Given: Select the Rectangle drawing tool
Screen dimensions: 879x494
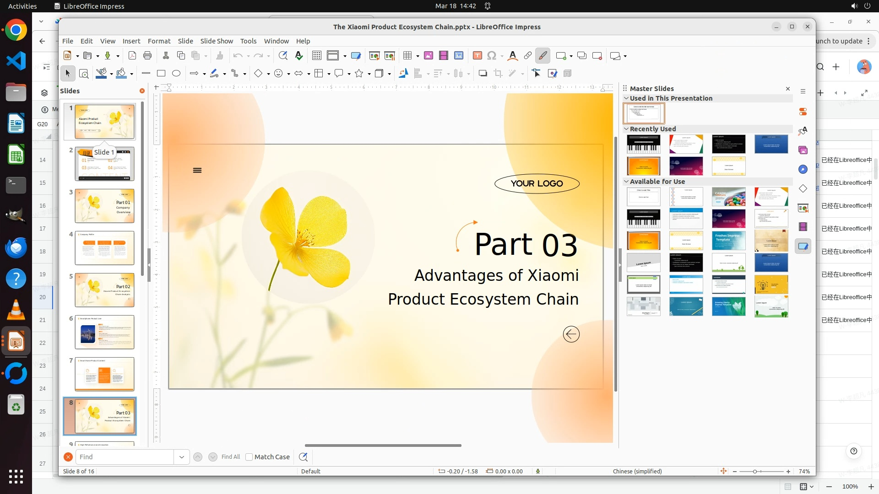Looking at the screenshot, I should tap(161, 73).
